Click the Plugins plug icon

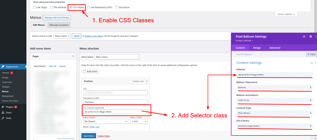[3, 107]
